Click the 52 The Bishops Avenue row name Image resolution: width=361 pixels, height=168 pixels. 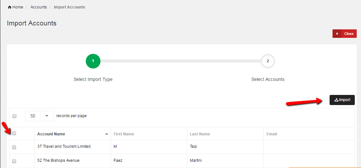(x=58, y=160)
